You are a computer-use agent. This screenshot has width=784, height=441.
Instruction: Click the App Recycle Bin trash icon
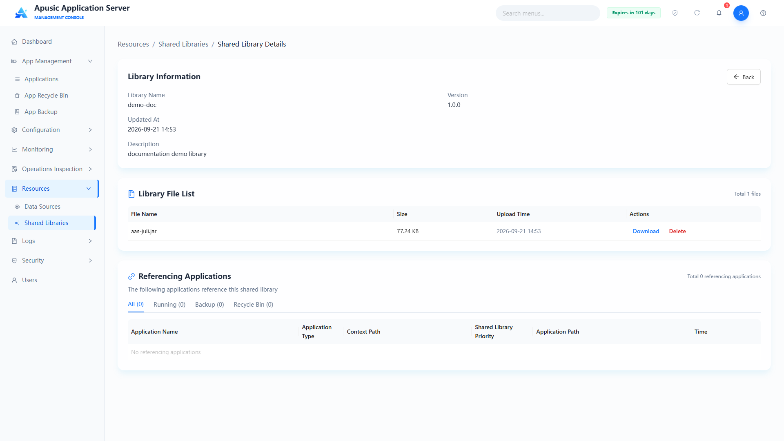click(x=17, y=96)
